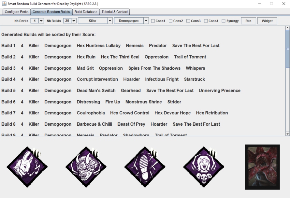
Task: Enable the Cons2 checkbox
Action: (170, 21)
